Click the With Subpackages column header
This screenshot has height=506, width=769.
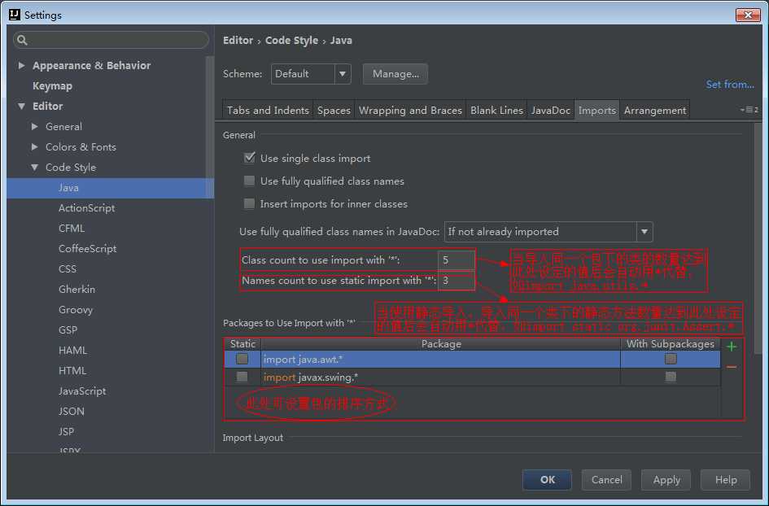tap(671, 344)
